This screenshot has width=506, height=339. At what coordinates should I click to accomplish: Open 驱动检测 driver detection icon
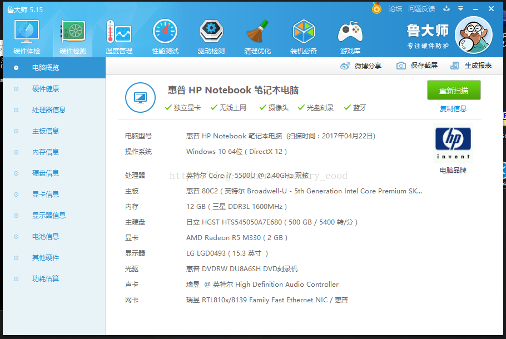click(211, 31)
